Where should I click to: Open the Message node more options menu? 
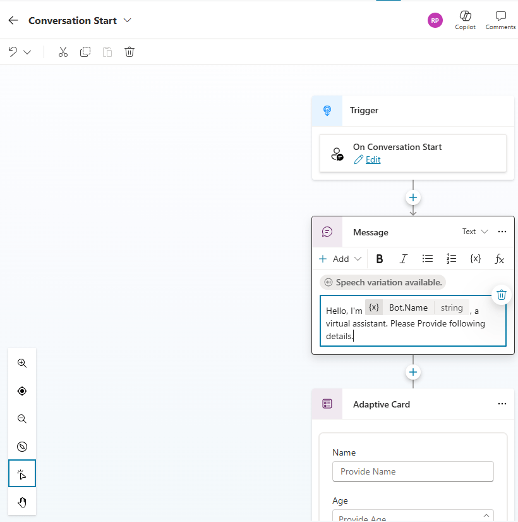tap(502, 232)
